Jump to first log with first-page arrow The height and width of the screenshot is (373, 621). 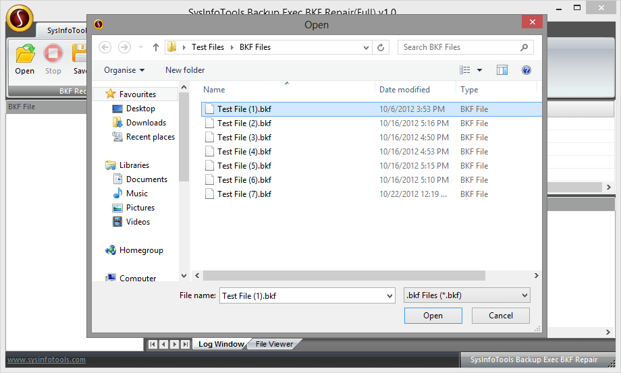pos(153,344)
